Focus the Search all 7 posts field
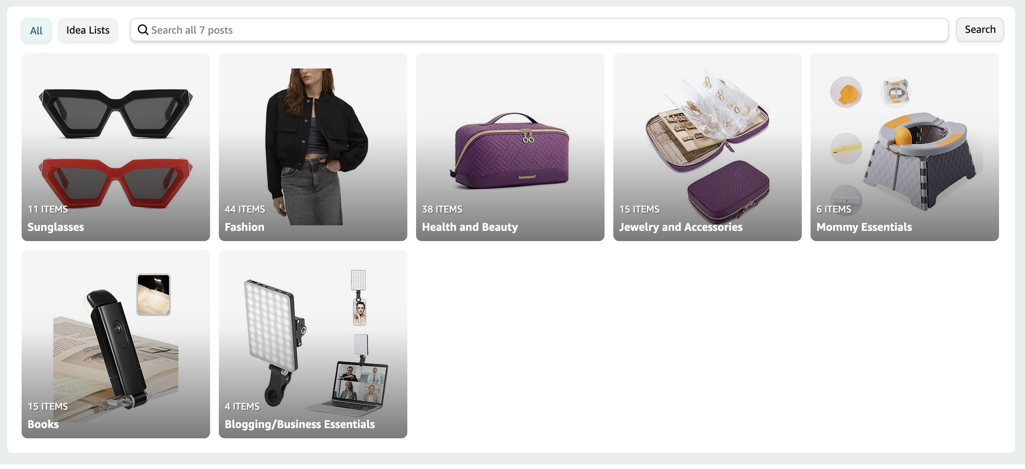The height and width of the screenshot is (469, 1025). tap(539, 30)
